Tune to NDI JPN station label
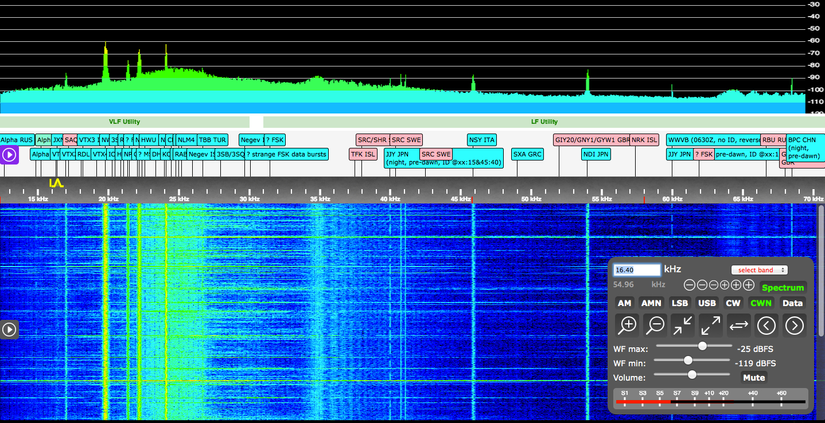 [596, 154]
